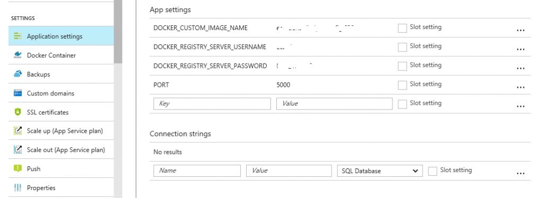This screenshot has width=543, height=198.
Task: Open more options for PORT row
Action: 520,87
